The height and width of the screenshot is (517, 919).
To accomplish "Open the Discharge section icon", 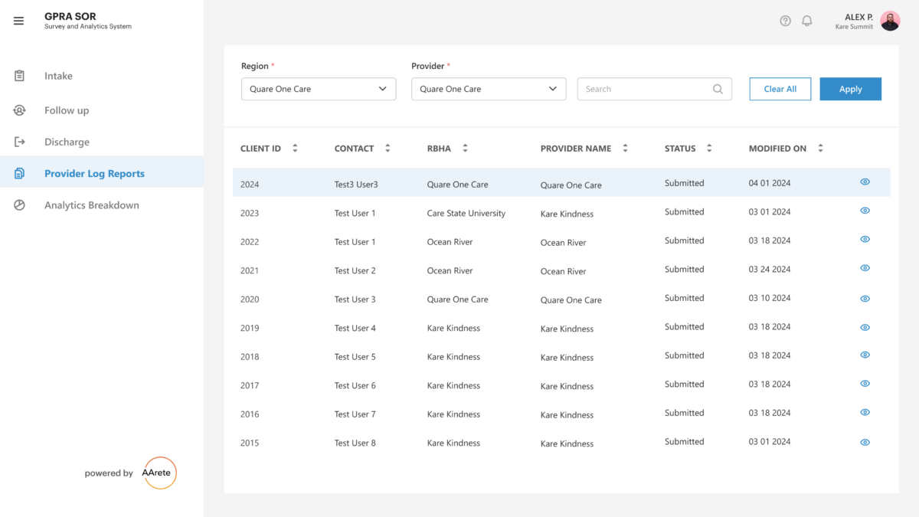I will pos(19,142).
